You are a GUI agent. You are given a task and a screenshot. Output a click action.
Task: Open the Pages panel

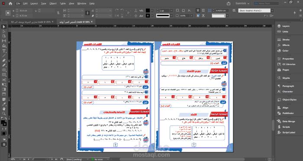point(286,70)
